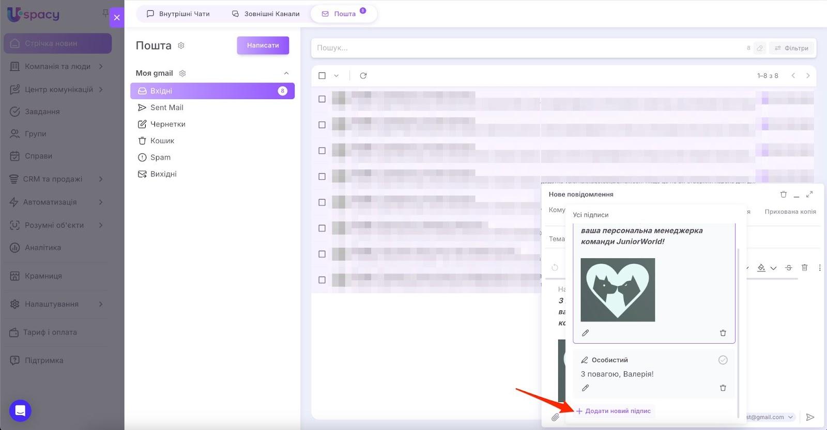The height and width of the screenshot is (430, 827).
Task: Collapse the Моя gmail folder list
Action: point(286,73)
